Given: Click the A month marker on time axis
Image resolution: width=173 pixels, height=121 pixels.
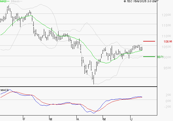Looking at the screenshot, I should pyautogui.click(x=78, y=119).
